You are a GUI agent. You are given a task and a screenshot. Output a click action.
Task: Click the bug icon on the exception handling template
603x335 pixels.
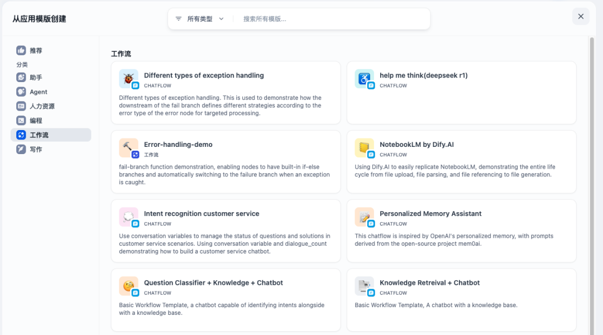128,78
